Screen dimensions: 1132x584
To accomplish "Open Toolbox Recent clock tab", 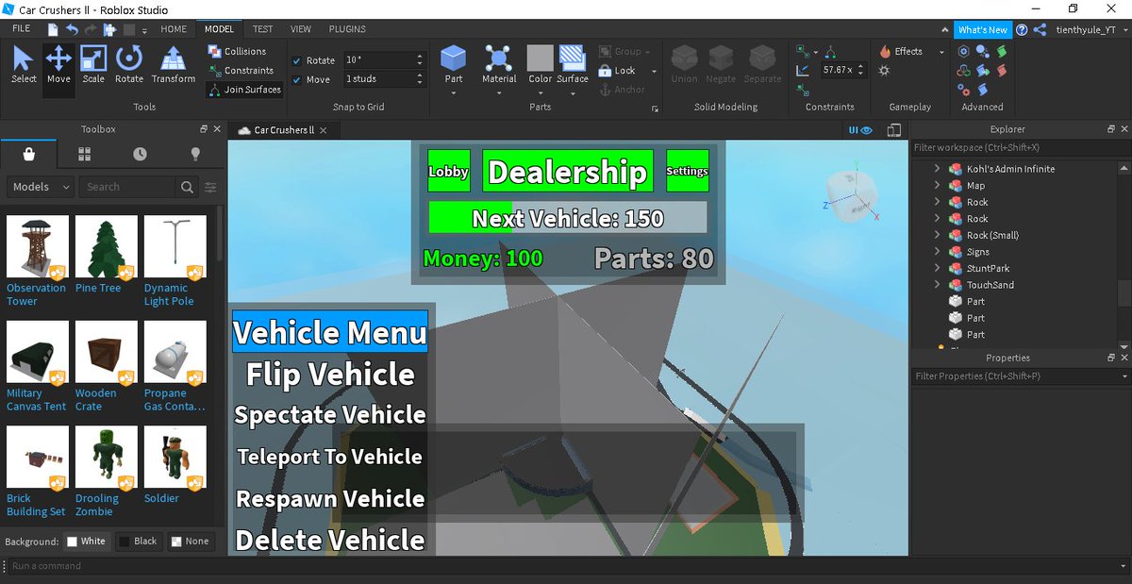I will 140,154.
